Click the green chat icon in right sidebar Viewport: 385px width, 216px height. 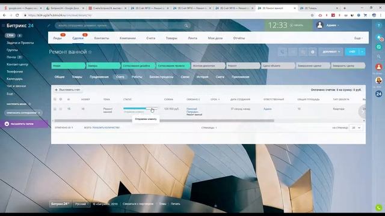[379, 47]
